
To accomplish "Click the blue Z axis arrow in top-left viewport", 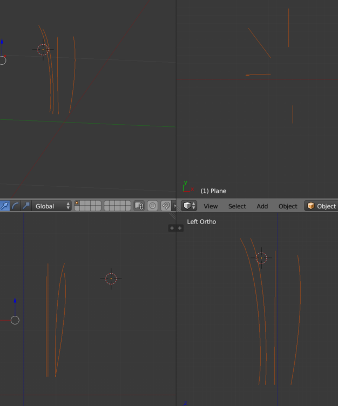I will pos(2,42).
